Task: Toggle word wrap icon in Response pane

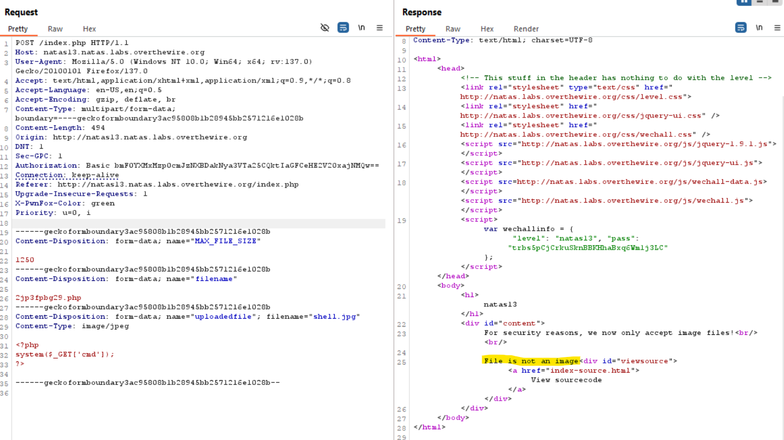Action: pyautogui.click(x=741, y=28)
